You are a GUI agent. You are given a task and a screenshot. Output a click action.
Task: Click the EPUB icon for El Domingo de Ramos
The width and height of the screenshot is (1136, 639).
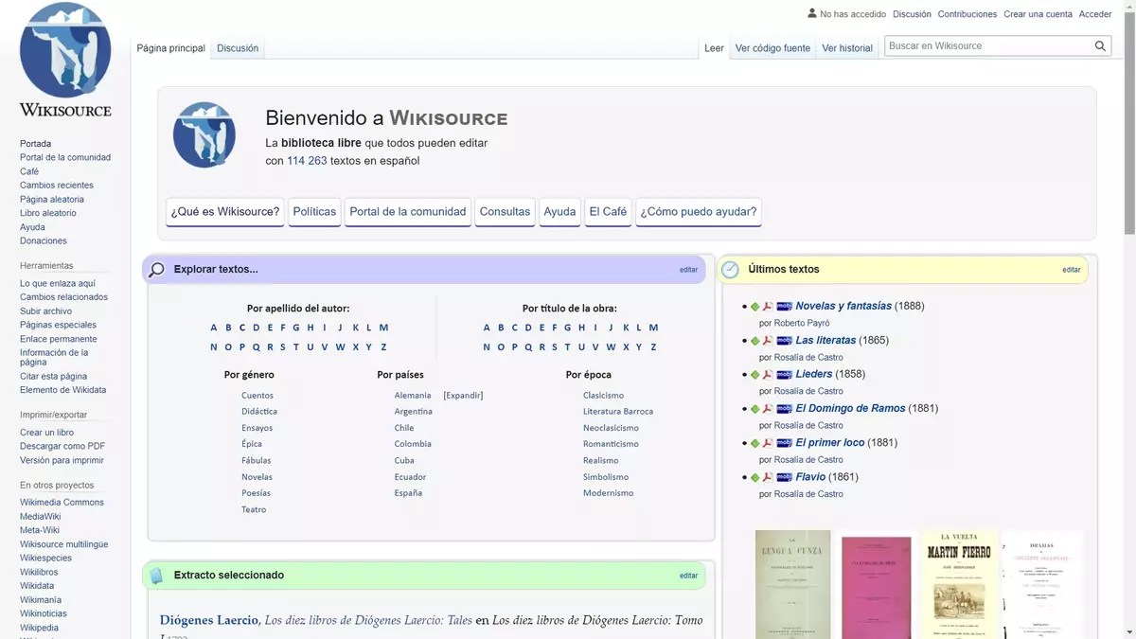click(x=755, y=409)
